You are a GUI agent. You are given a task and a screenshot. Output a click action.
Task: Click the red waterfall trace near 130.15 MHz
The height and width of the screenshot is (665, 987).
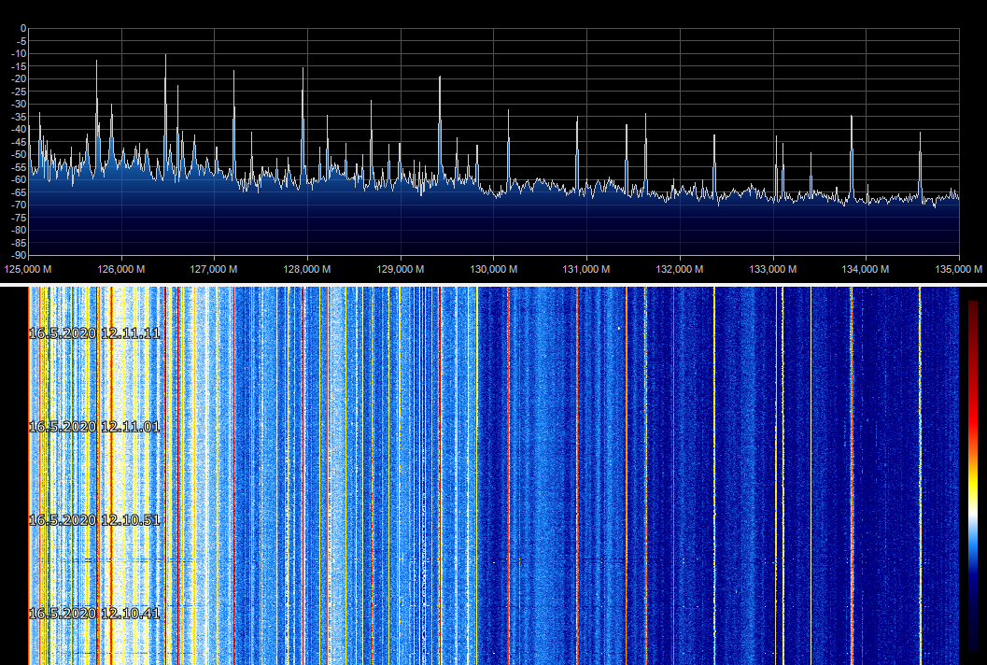508,467
